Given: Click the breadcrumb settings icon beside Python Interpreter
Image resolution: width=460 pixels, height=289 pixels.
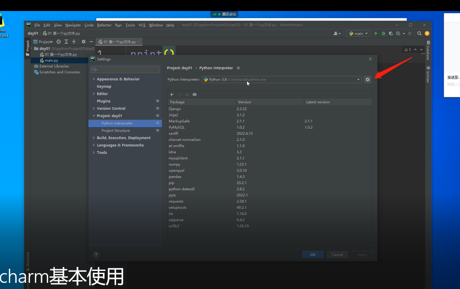Looking at the screenshot, I should click(238, 68).
